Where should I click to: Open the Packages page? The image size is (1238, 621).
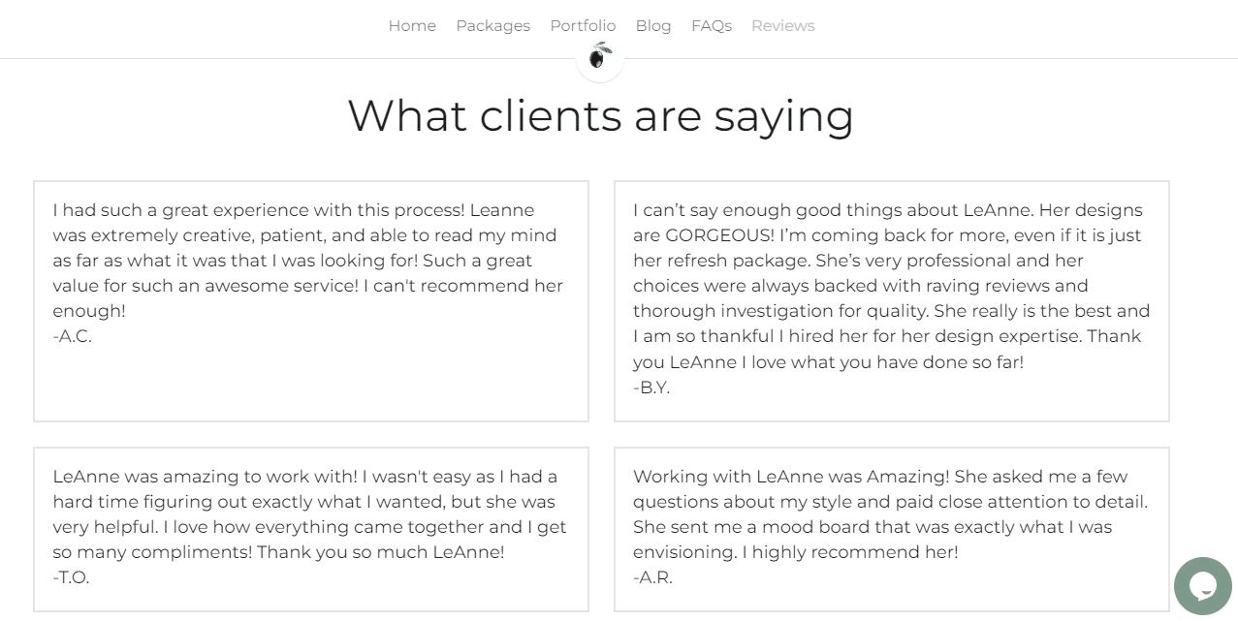(492, 26)
